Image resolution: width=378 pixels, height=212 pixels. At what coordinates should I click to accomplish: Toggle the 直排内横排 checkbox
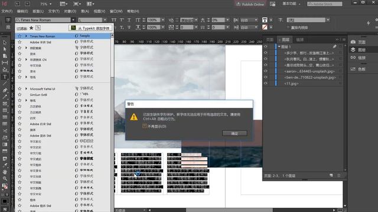289,28
